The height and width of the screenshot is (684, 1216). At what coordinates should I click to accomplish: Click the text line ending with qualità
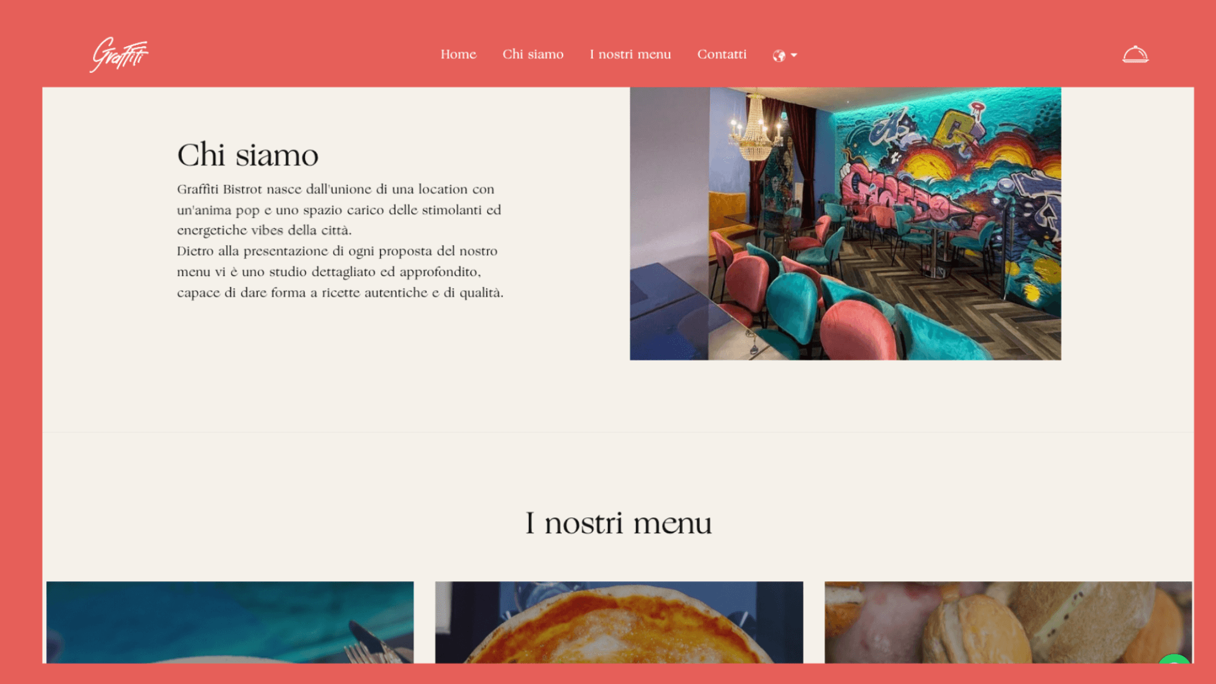[340, 292]
